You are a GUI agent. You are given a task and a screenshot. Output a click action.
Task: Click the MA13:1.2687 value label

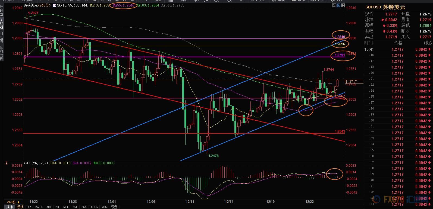pos(100,5)
